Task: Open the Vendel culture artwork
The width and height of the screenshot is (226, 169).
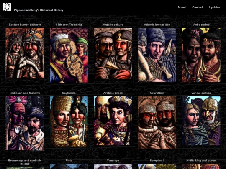Action: point(201,121)
